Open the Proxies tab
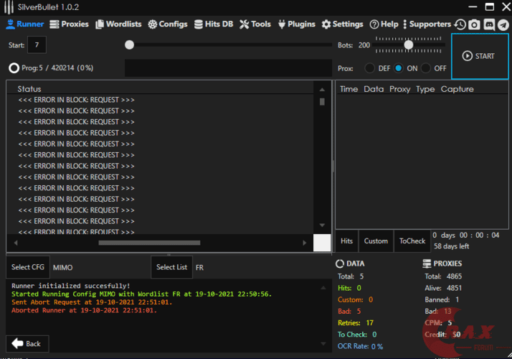Image resolution: width=512 pixels, height=359 pixels. tap(70, 24)
